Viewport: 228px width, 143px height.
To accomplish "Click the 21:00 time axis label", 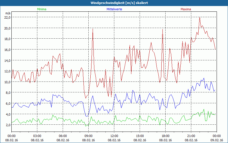I will click(x=191, y=136).
